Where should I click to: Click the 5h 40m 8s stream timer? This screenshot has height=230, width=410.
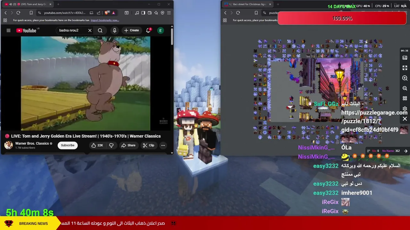tap(30, 212)
